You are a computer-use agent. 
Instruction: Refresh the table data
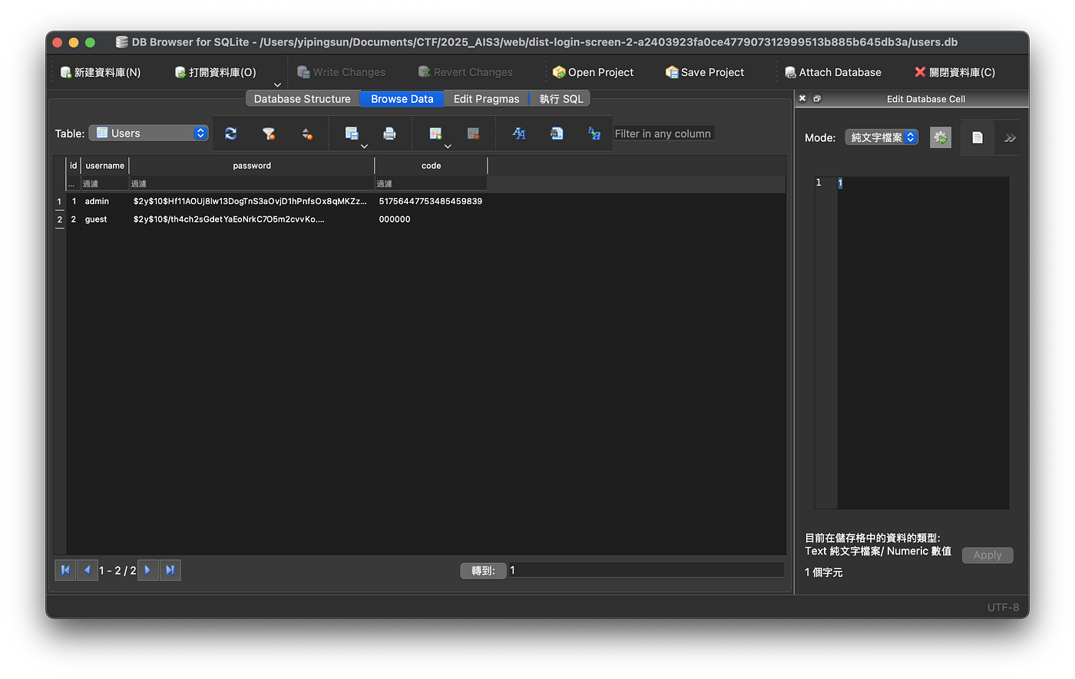[230, 133]
